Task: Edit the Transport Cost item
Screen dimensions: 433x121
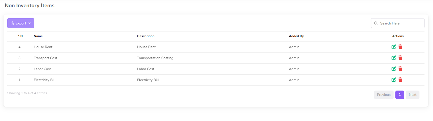Action: pyautogui.click(x=393, y=58)
